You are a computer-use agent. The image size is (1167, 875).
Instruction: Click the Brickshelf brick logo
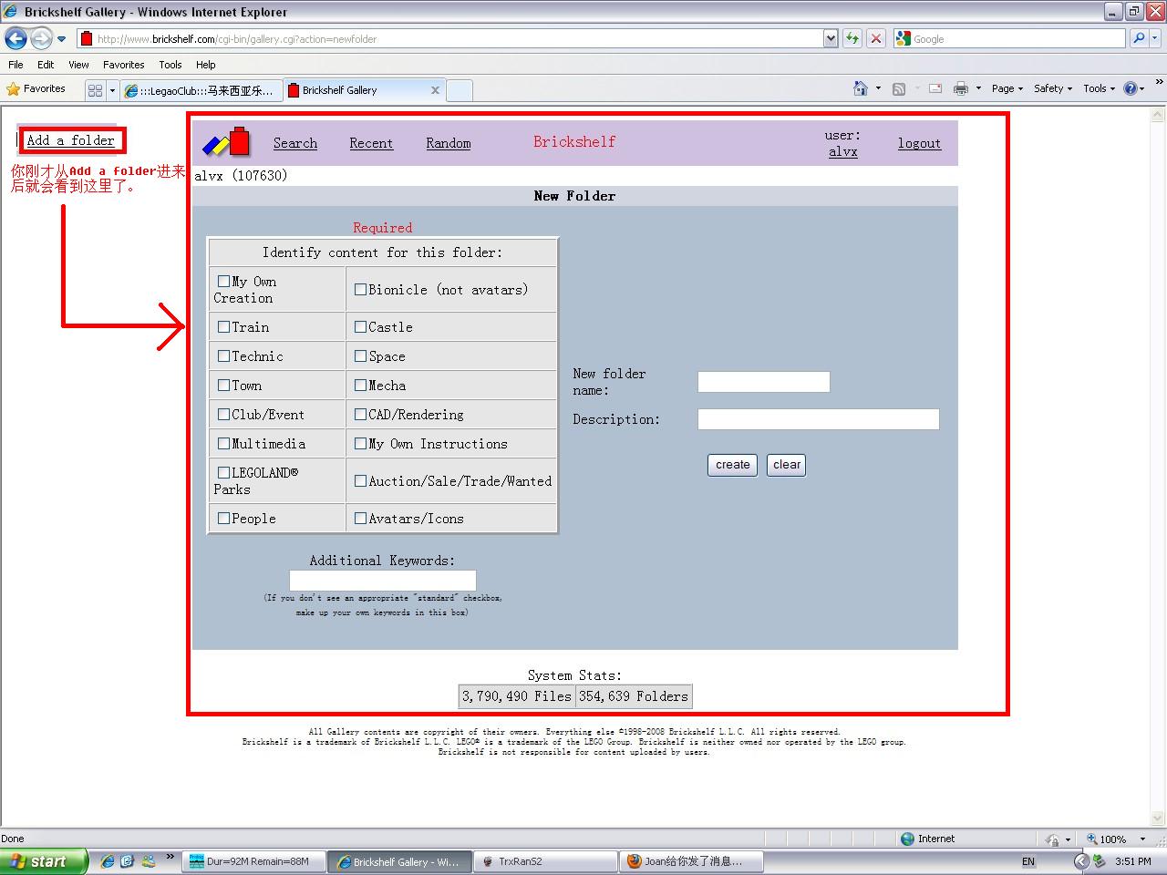point(226,142)
